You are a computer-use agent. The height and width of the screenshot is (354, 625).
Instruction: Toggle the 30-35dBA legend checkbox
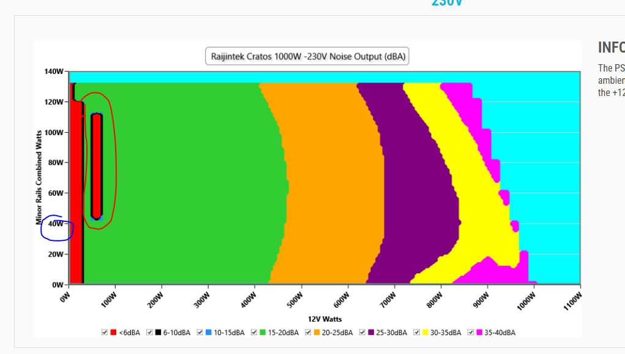pyautogui.click(x=416, y=332)
